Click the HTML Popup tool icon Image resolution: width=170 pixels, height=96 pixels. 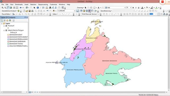pos(43,8)
